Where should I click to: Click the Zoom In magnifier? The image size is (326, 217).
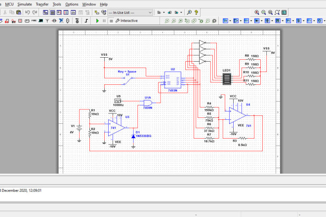coord(257,12)
